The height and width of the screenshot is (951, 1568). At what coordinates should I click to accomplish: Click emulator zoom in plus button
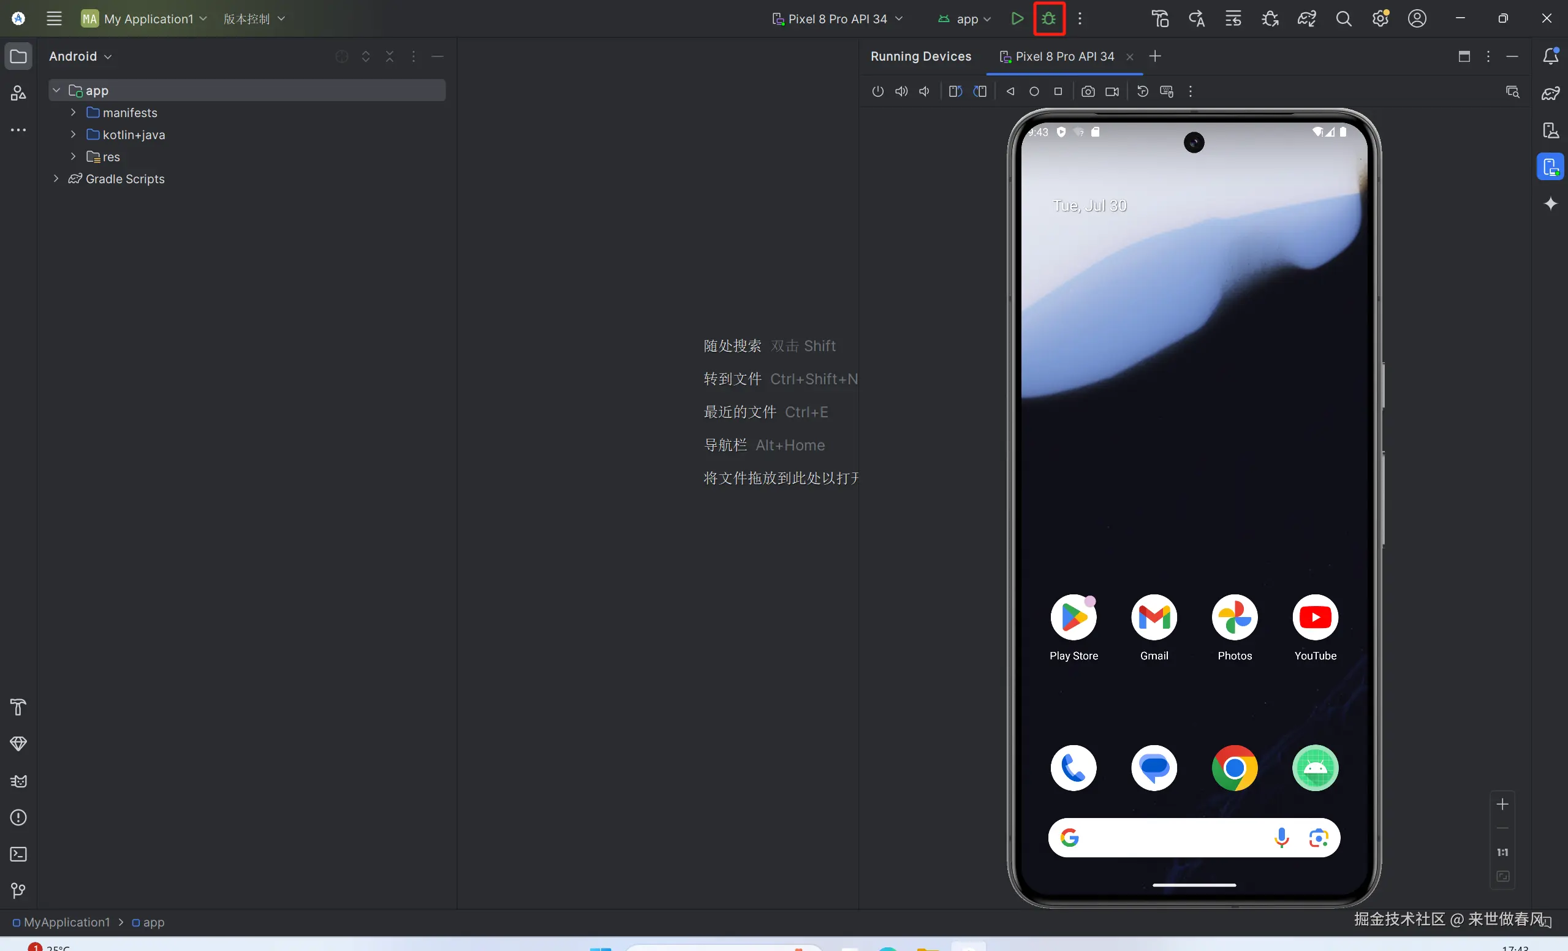(1502, 804)
